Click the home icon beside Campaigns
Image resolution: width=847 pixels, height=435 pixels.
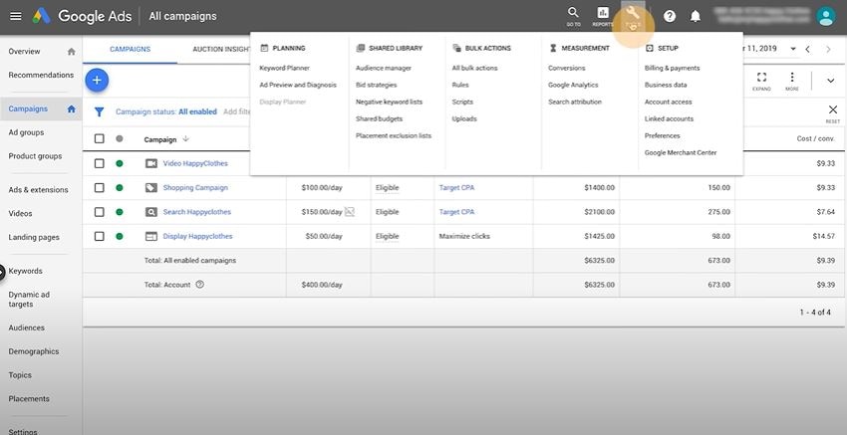pyautogui.click(x=72, y=109)
